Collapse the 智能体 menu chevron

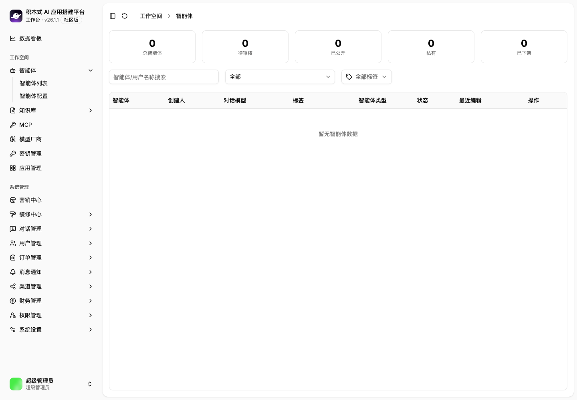click(x=91, y=70)
